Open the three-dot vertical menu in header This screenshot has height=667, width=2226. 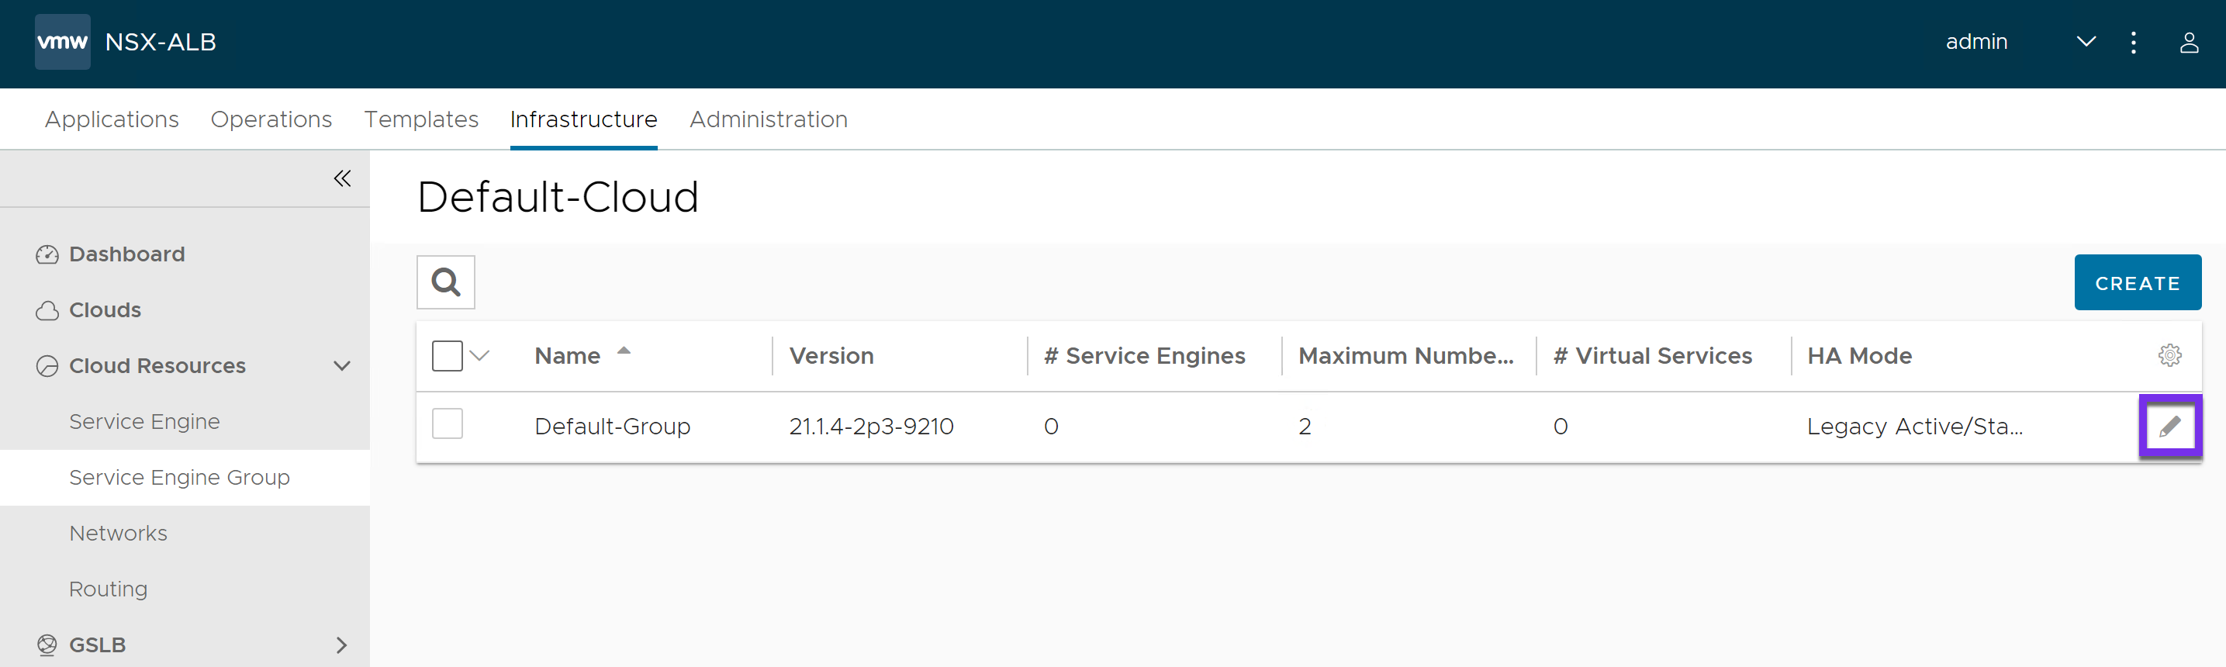[2133, 43]
